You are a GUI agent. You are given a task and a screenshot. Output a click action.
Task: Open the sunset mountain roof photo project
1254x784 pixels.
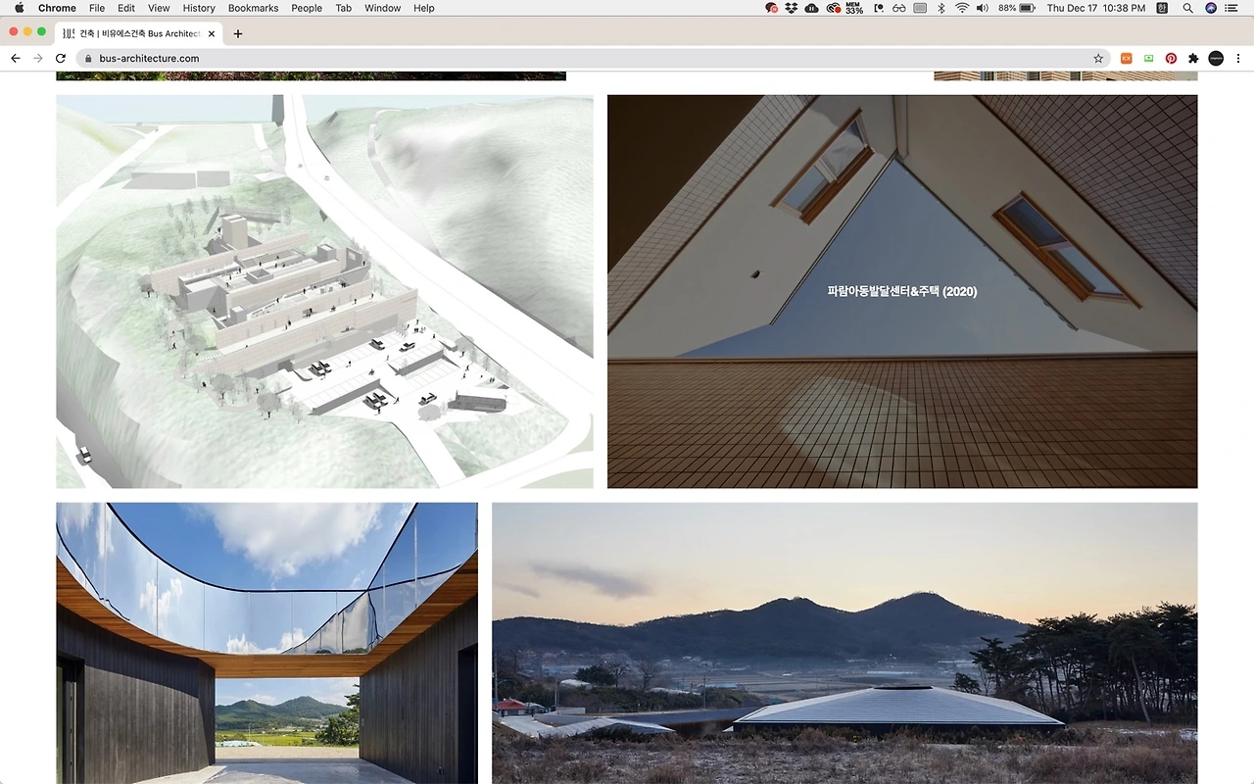[x=844, y=643]
